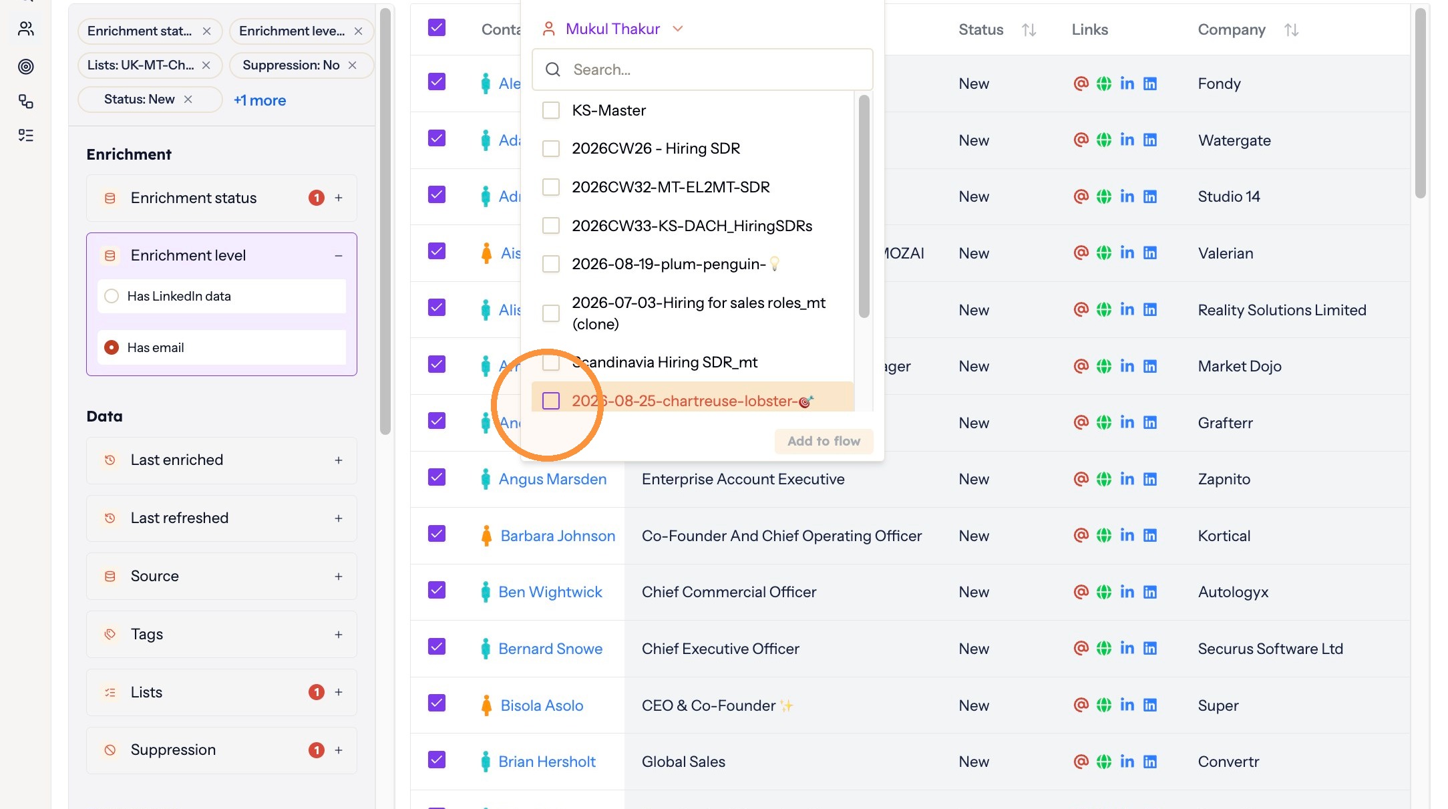1448x809 pixels.
Task: Open the flows icon in left sidebar
Action: (26, 102)
